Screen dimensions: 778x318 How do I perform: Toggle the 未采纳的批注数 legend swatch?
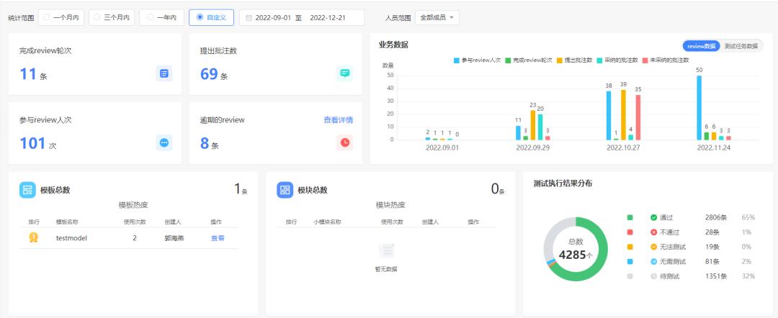coord(645,60)
